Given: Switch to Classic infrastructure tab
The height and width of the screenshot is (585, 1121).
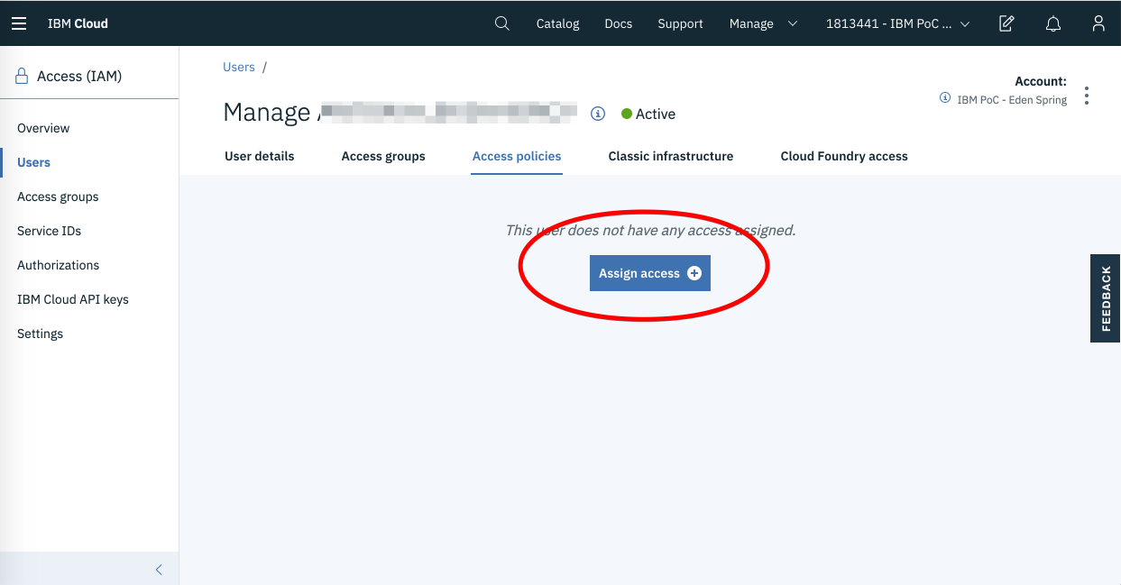Looking at the screenshot, I should point(671,156).
